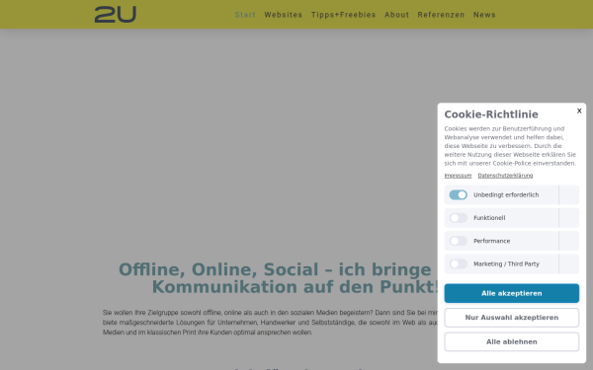Open the Start menu item
Screen dimensions: 593x370
(245, 15)
